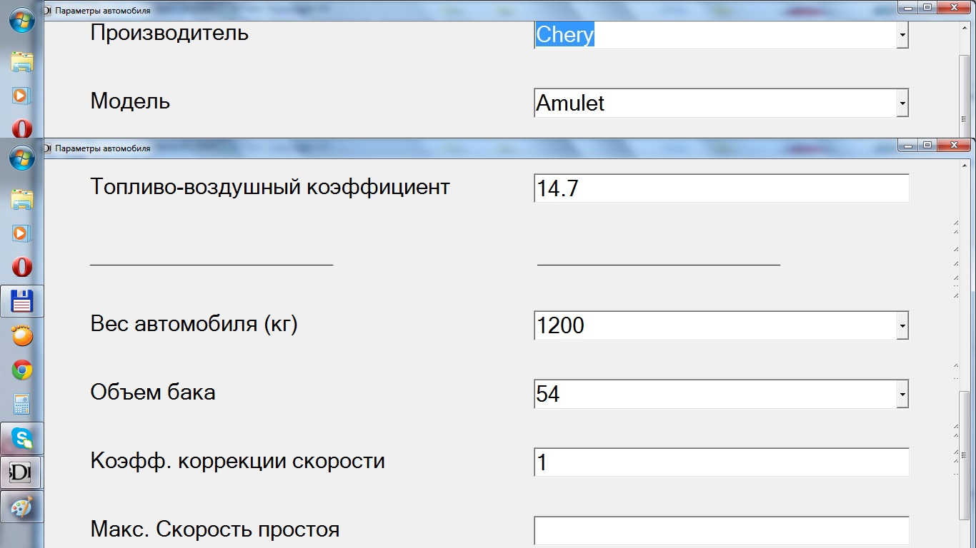
Task: Click the Start orb in the strip with Chrome
Action: (x=22, y=158)
